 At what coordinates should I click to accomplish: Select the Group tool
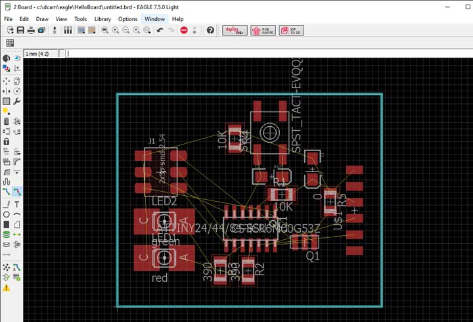click(7, 101)
